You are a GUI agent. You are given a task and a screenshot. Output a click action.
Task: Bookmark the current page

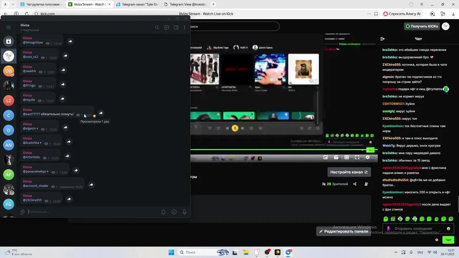pyautogui.click(x=376, y=14)
